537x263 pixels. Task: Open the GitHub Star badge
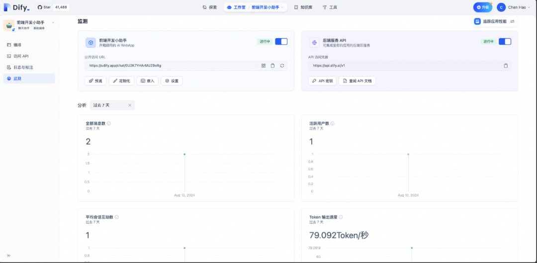tap(52, 7)
